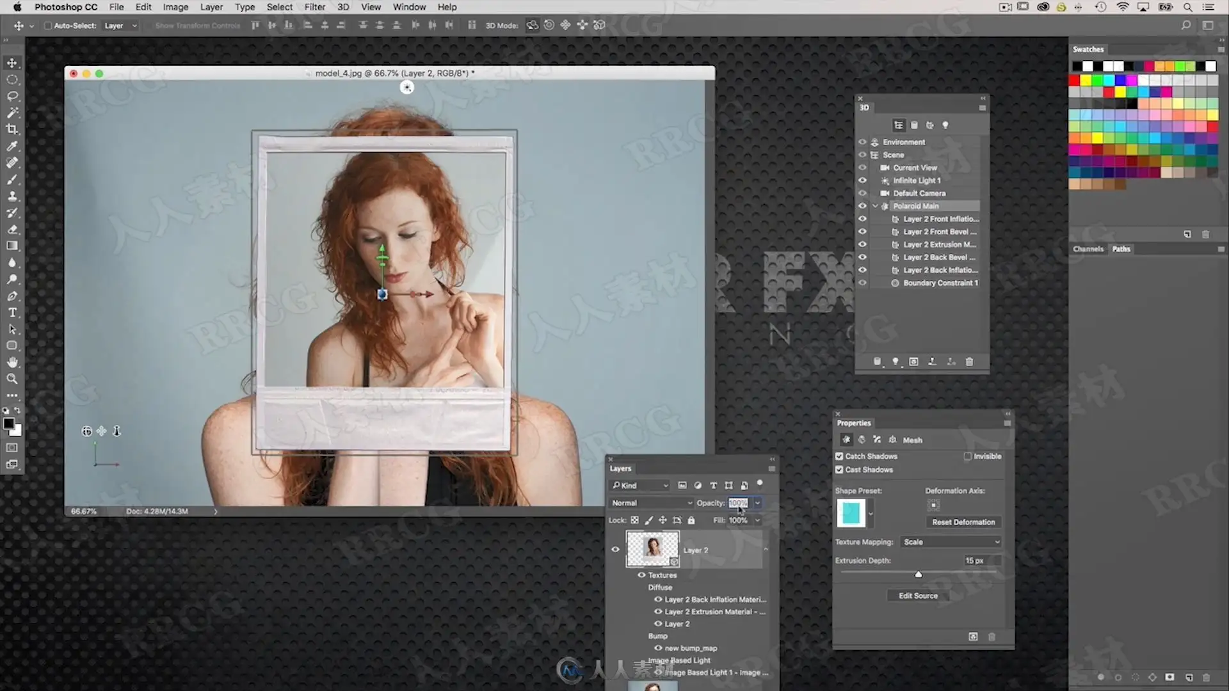Viewport: 1229px width, 691px height.
Task: Click the Reset Deformation button
Action: point(963,522)
